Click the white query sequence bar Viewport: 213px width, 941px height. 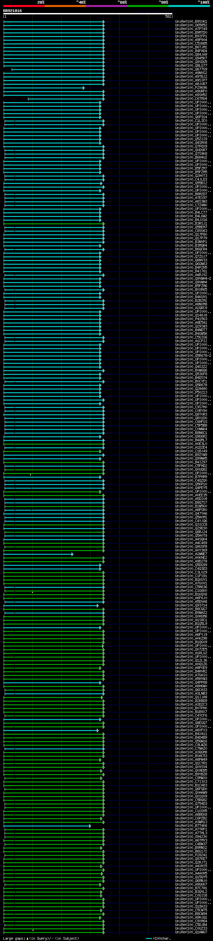[88, 13]
